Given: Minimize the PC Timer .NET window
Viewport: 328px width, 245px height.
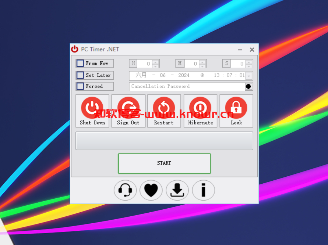Looking at the screenshot, I should tap(240, 50).
